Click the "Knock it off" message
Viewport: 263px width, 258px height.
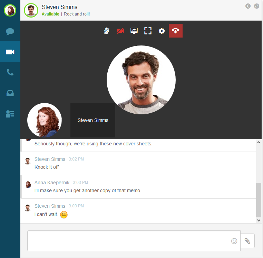[47, 167]
